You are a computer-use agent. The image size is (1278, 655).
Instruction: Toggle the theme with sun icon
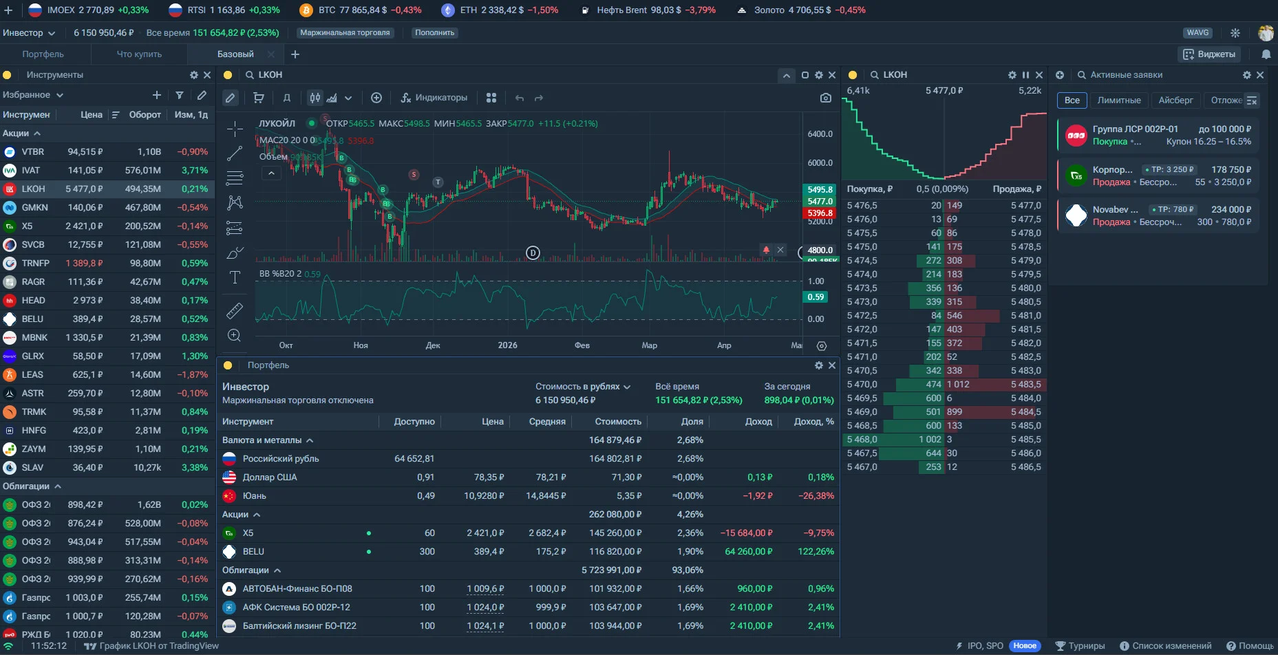[1235, 33]
